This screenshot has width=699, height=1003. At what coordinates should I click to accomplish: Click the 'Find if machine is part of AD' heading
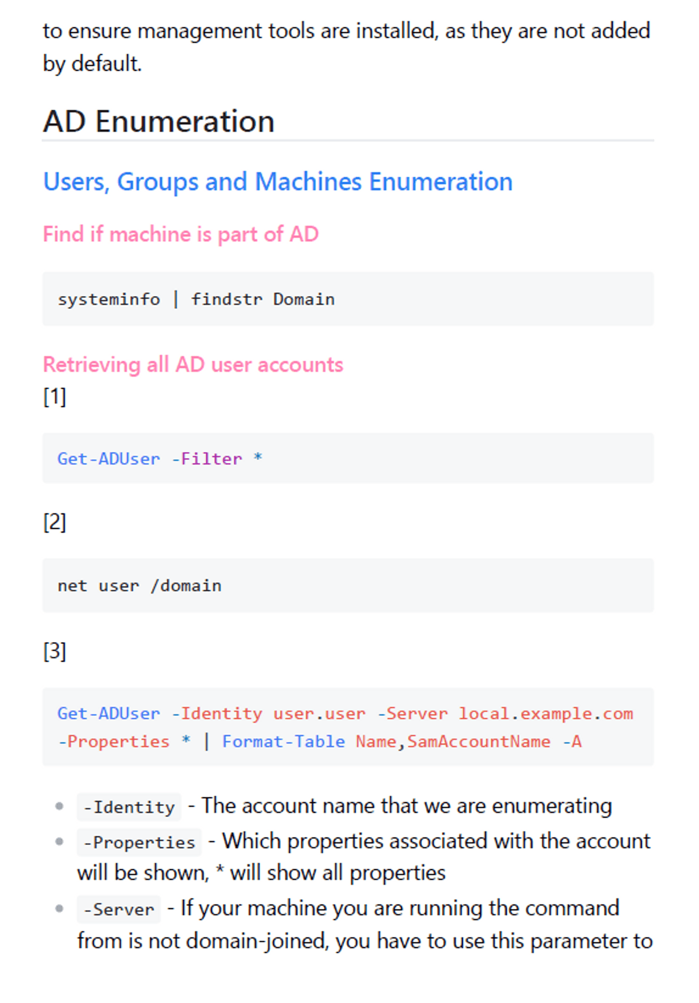pyautogui.click(x=181, y=234)
